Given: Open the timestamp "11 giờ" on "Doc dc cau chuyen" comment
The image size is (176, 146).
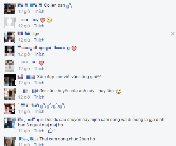Looking at the screenshot, I should 24,131.
